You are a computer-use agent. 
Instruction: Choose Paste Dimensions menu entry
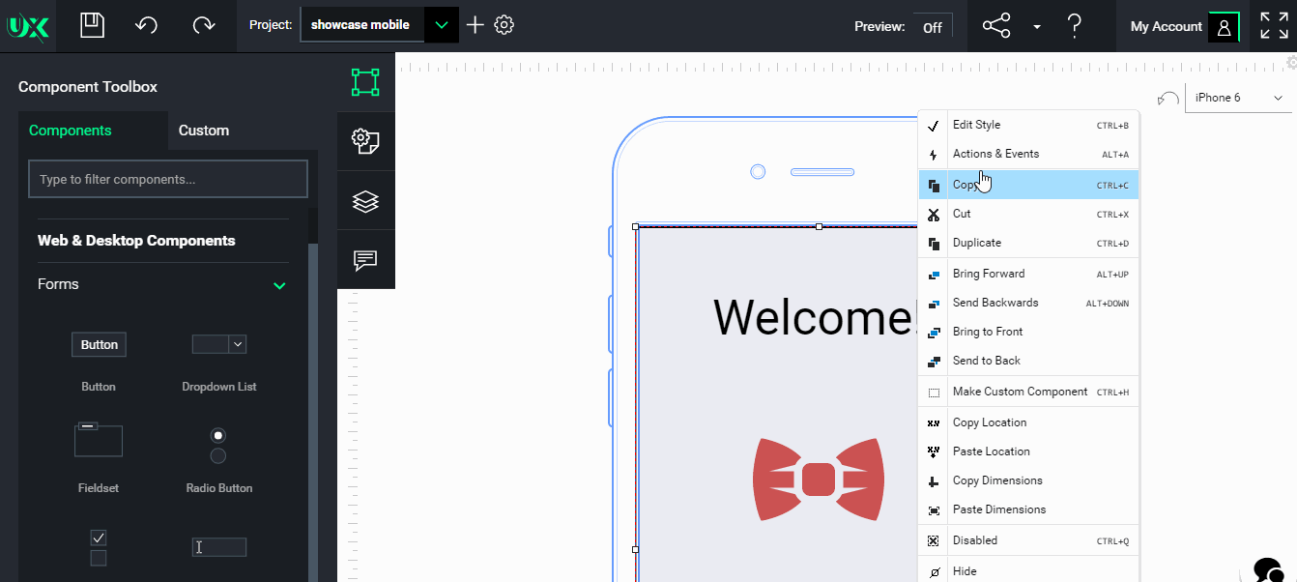(x=1029, y=509)
